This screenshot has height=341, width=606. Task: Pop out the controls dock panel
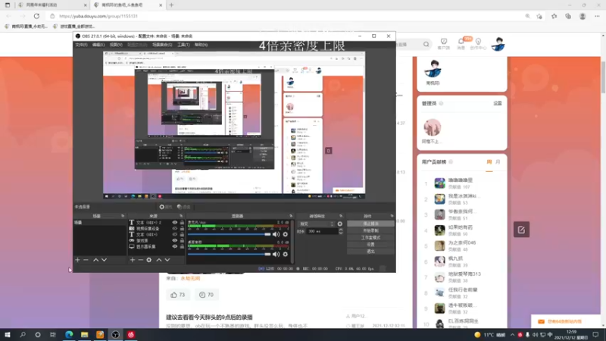coord(392,216)
